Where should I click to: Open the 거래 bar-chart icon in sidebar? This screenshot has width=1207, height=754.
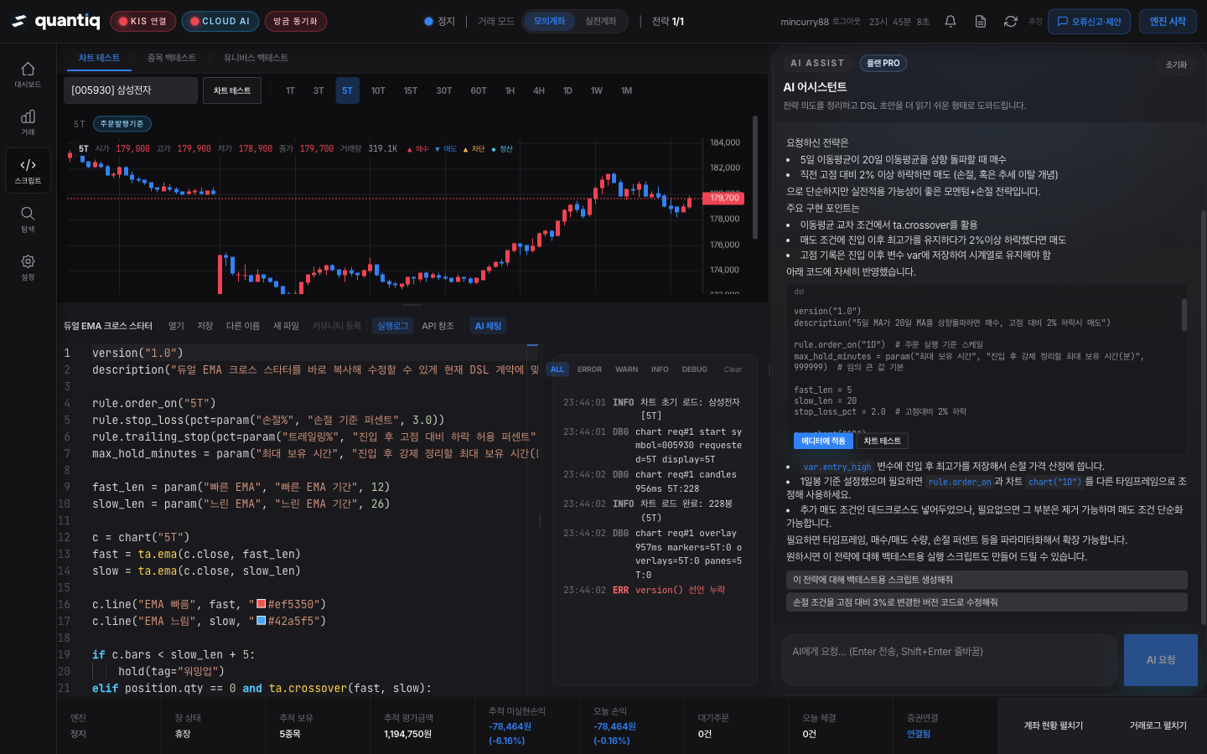[28, 121]
